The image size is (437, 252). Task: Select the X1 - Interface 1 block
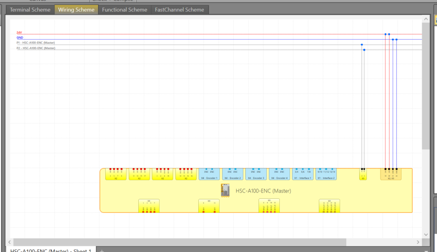303,174
